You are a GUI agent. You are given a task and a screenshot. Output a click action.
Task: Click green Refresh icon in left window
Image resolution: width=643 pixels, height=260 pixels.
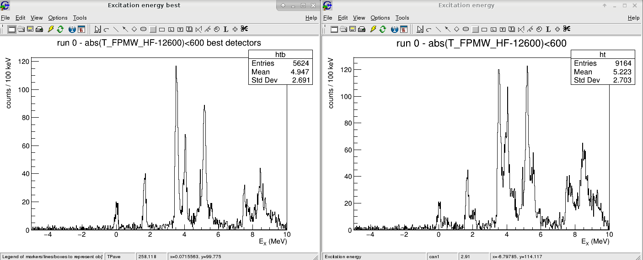pos(60,29)
